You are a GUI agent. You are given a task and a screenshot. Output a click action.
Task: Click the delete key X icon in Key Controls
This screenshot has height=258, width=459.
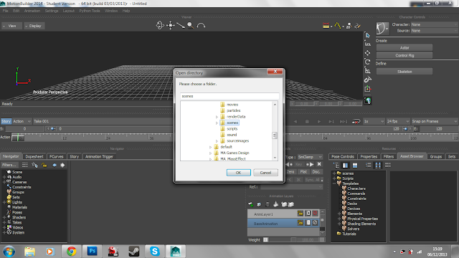319,164
